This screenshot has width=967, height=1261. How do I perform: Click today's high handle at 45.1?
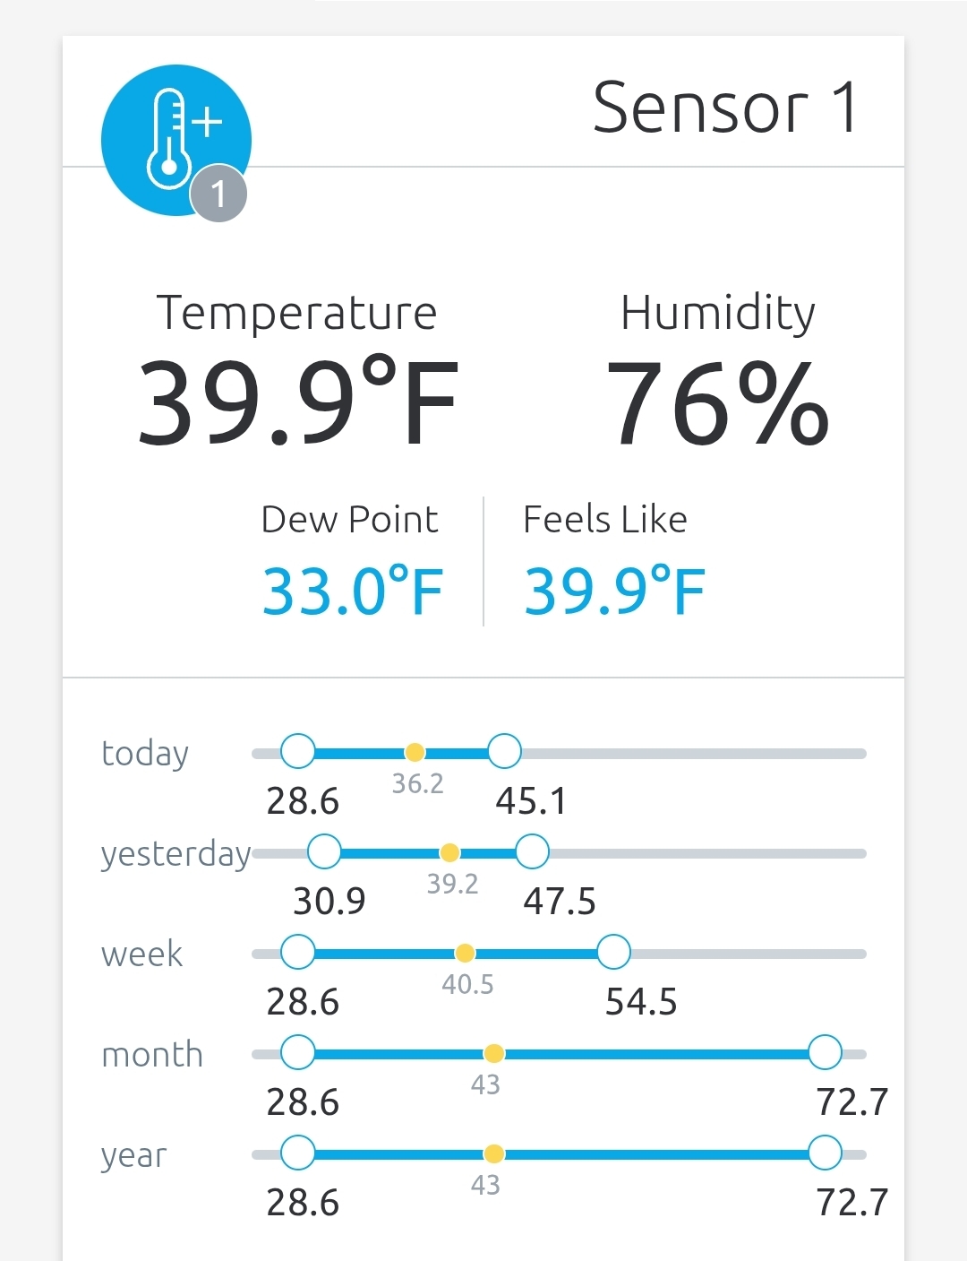(504, 751)
